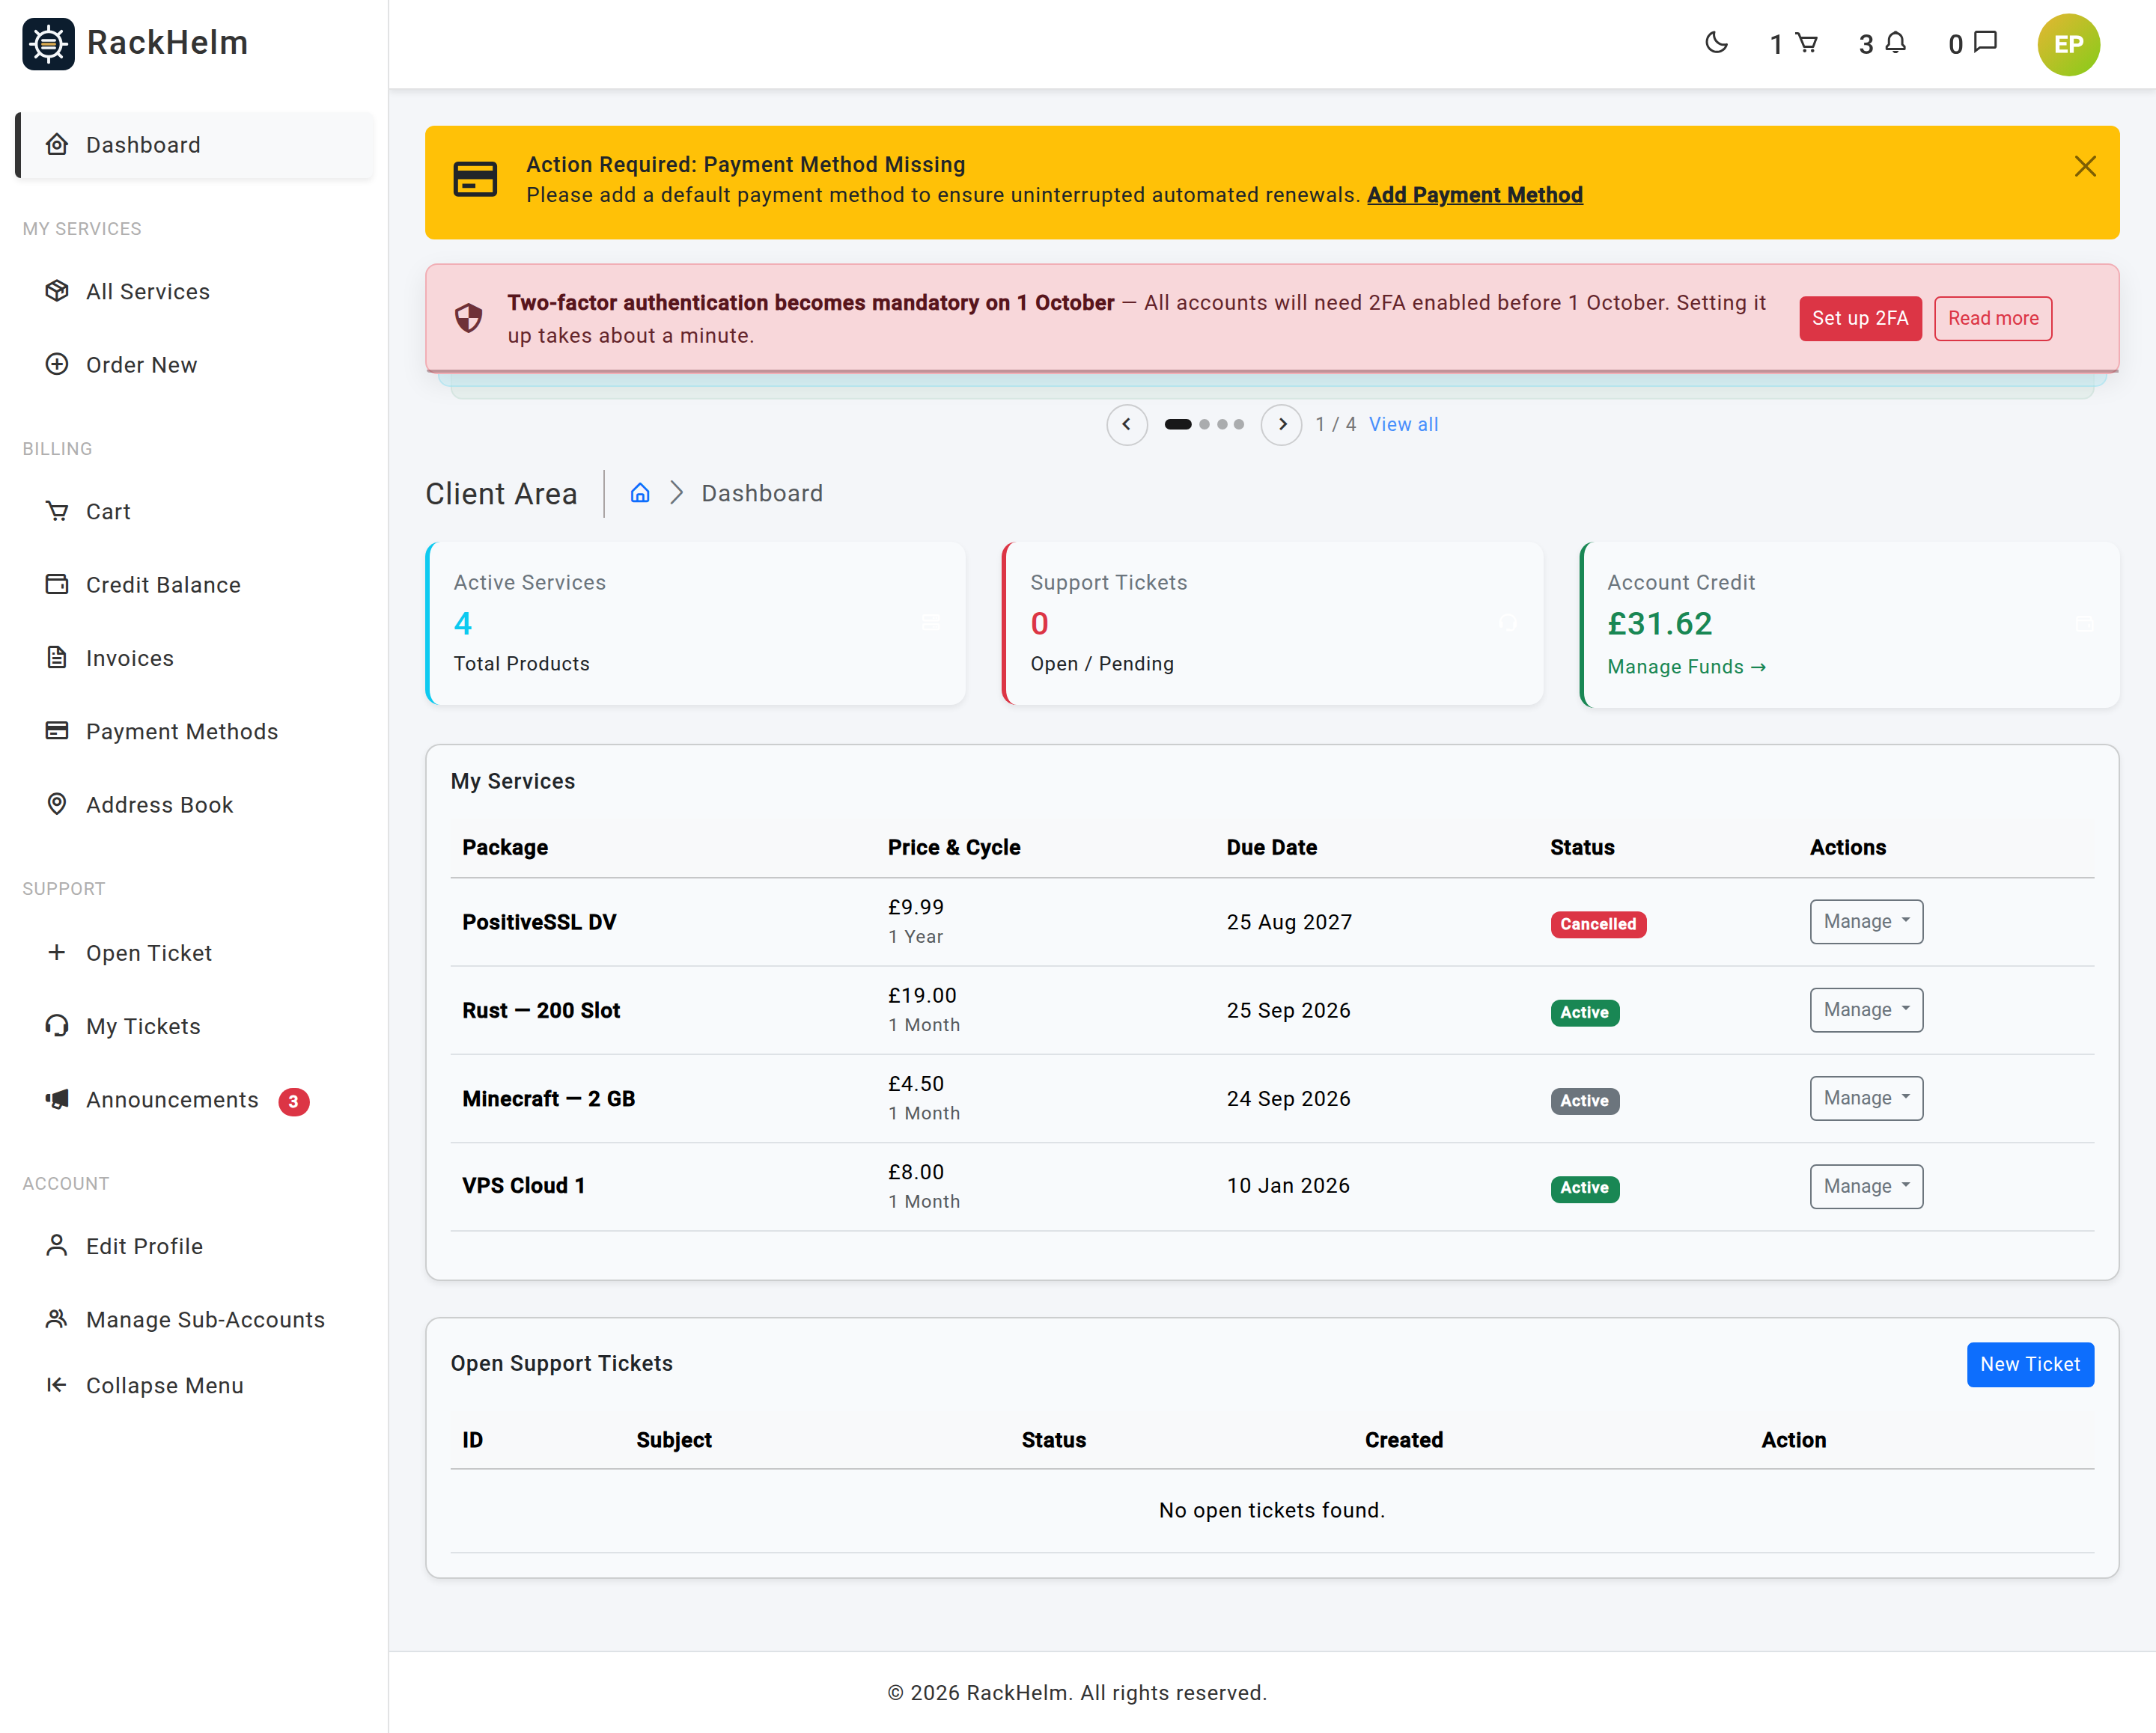Click the Set up 2FA button
This screenshot has height=1733, width=2156.
pyautogui.click(x=1860, y=318)
